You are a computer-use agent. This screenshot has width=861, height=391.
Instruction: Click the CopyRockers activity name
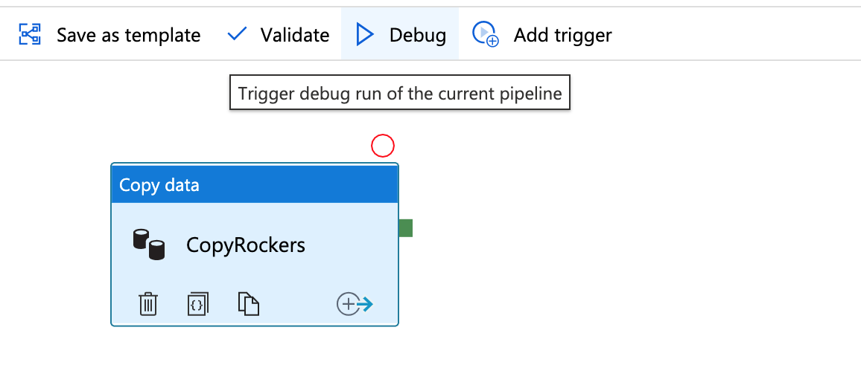(x=246, y=245)
